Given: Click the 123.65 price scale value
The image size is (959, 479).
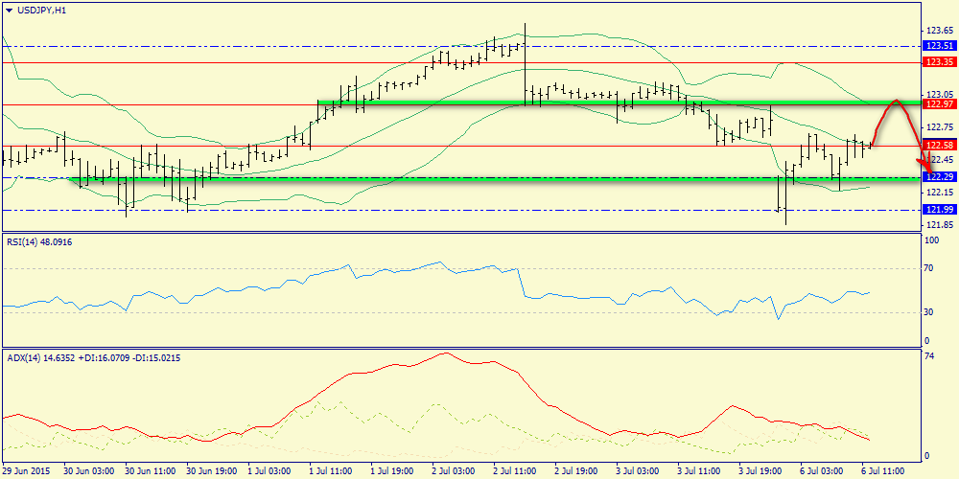Looking at the screenshot, I should tap(940, 30).
